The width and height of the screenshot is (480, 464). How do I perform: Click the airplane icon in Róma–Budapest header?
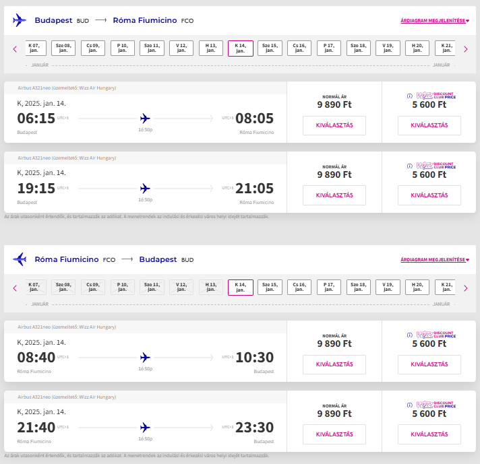[x=20, y=259]
